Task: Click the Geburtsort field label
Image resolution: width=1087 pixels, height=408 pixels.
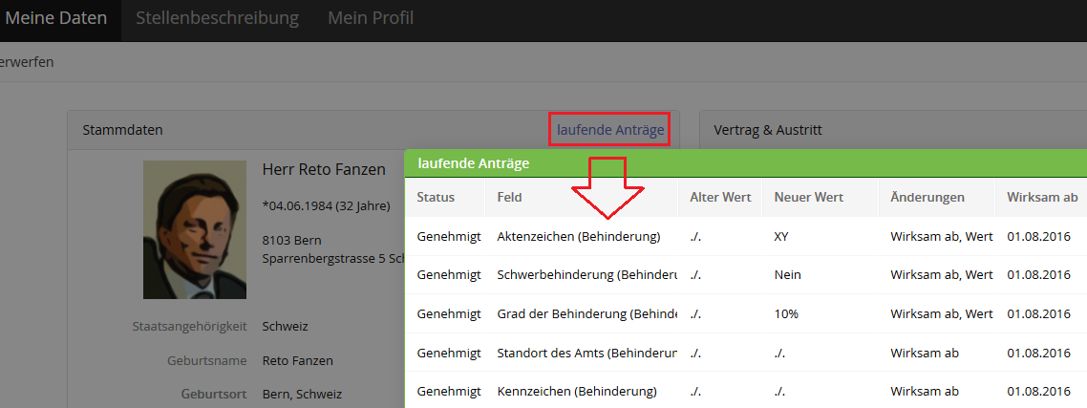Action: pyautogui.click(x=212, y=394)
